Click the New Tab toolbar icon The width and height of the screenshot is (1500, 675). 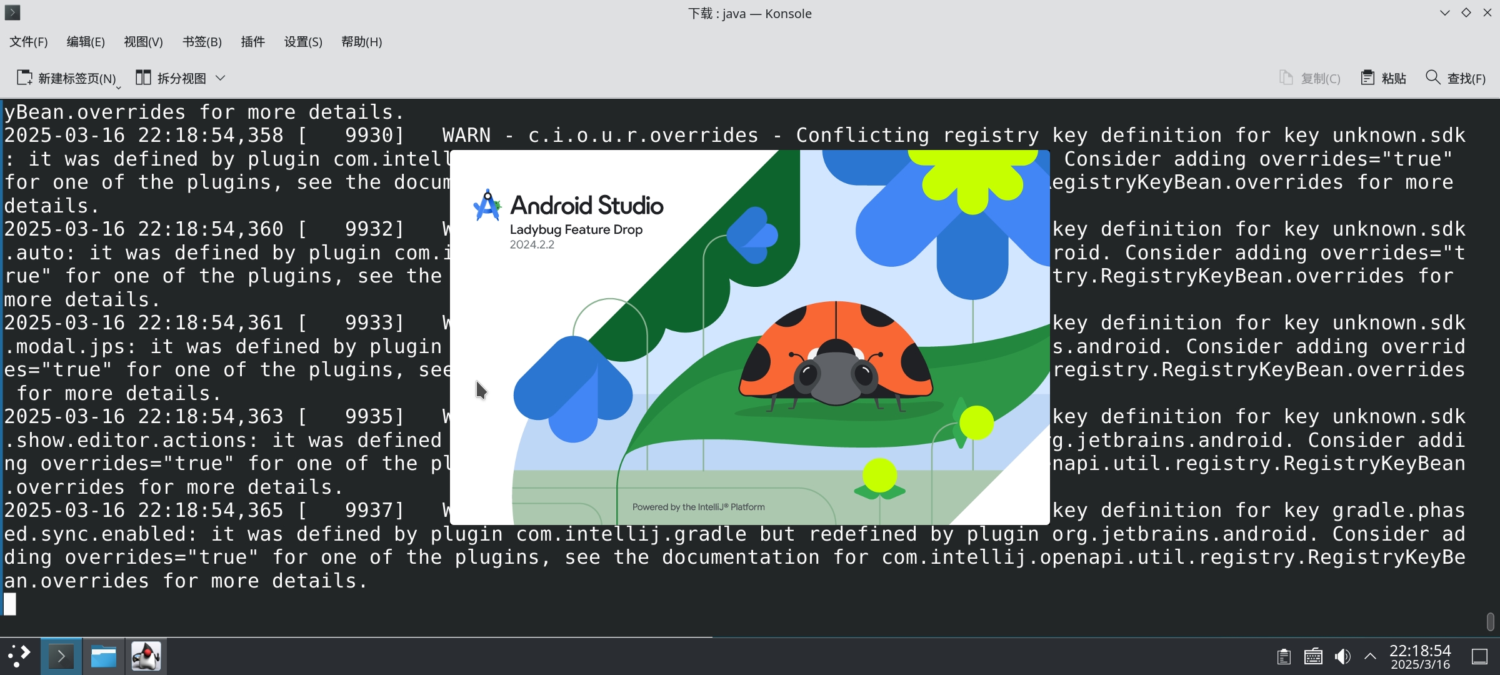point(25,77)
